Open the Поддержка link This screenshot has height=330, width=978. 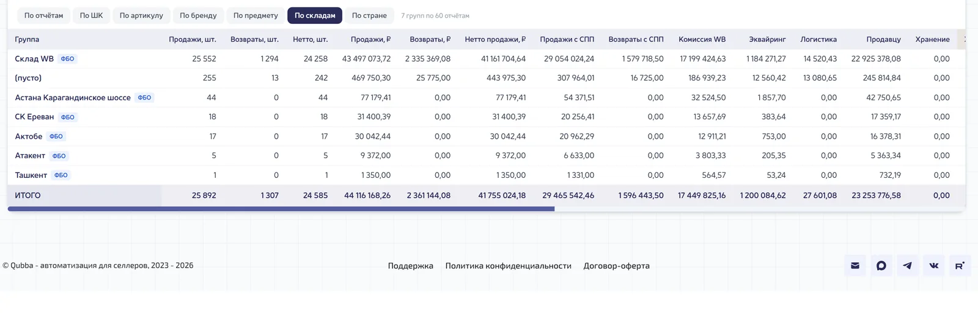411,266
